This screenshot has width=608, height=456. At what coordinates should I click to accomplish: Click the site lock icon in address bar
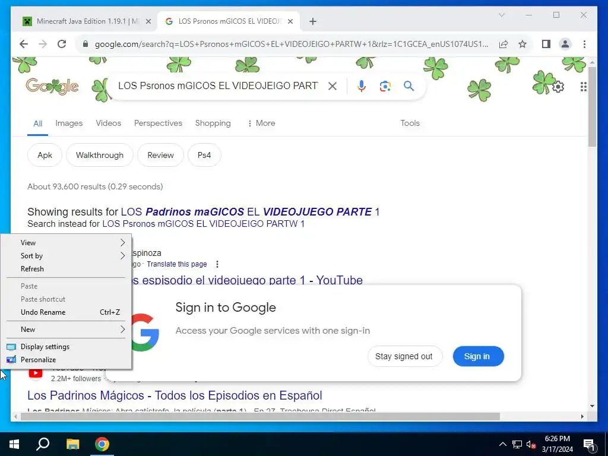[x=85, y=44]
